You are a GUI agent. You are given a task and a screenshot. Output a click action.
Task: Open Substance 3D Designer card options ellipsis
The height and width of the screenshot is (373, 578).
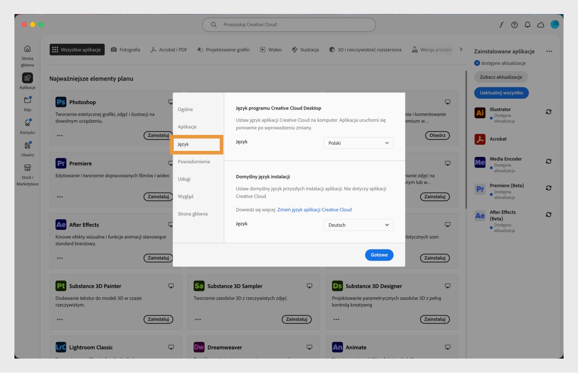336,320
